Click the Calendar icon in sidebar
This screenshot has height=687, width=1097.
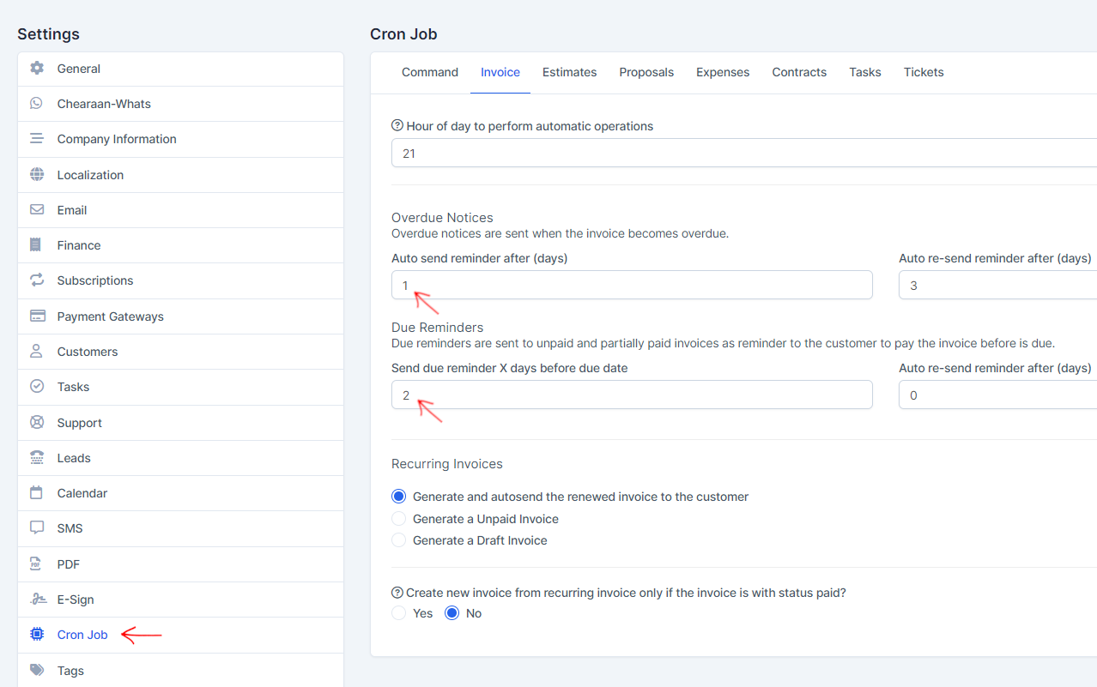pos(37,493)
